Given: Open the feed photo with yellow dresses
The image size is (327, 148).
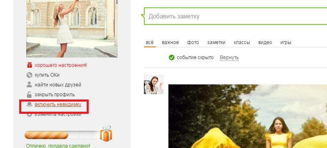Looking at the screenshot, I should coord(248,116).
